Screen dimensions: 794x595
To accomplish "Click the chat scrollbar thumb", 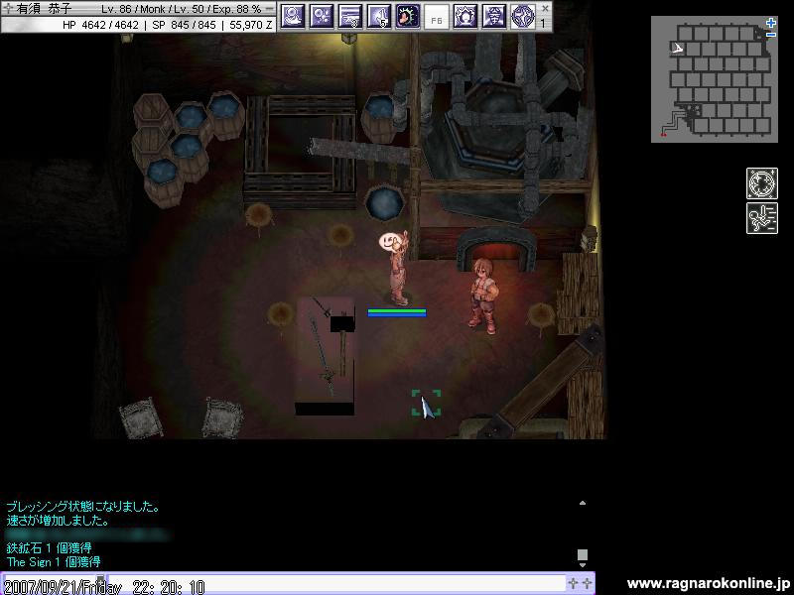I will pyautogui.click(x=583, y=555).
